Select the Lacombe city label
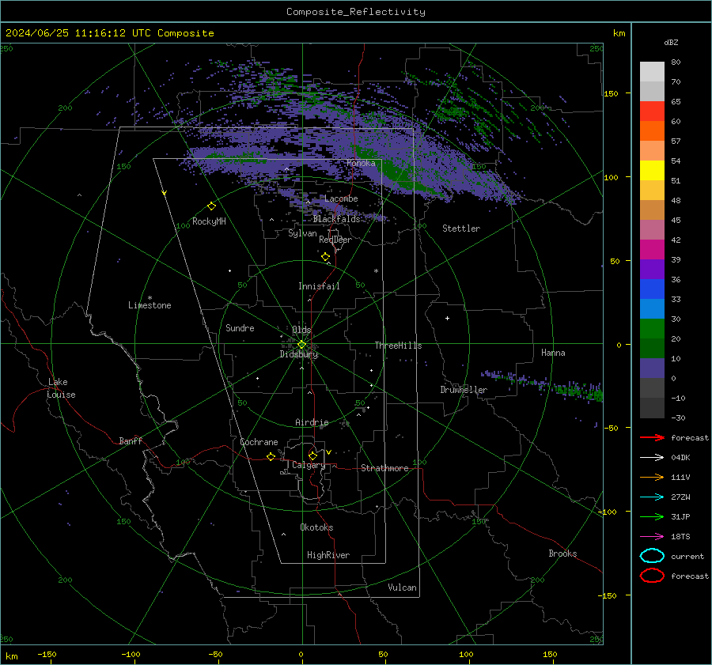Image resolution: width=712 pixels, height=665 pixels. point(341,198)
